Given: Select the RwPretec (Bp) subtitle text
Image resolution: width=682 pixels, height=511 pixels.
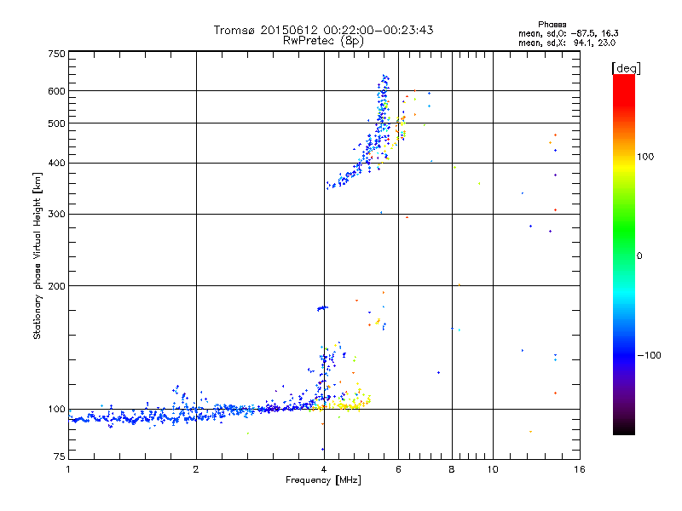Looking at the screenshot, I should (323, 40).
